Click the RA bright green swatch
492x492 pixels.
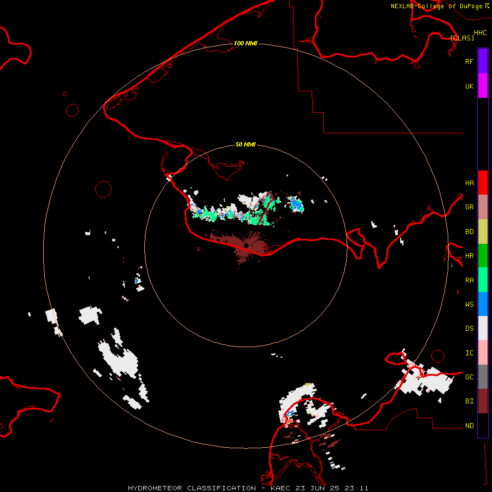[x=483, y=280]
